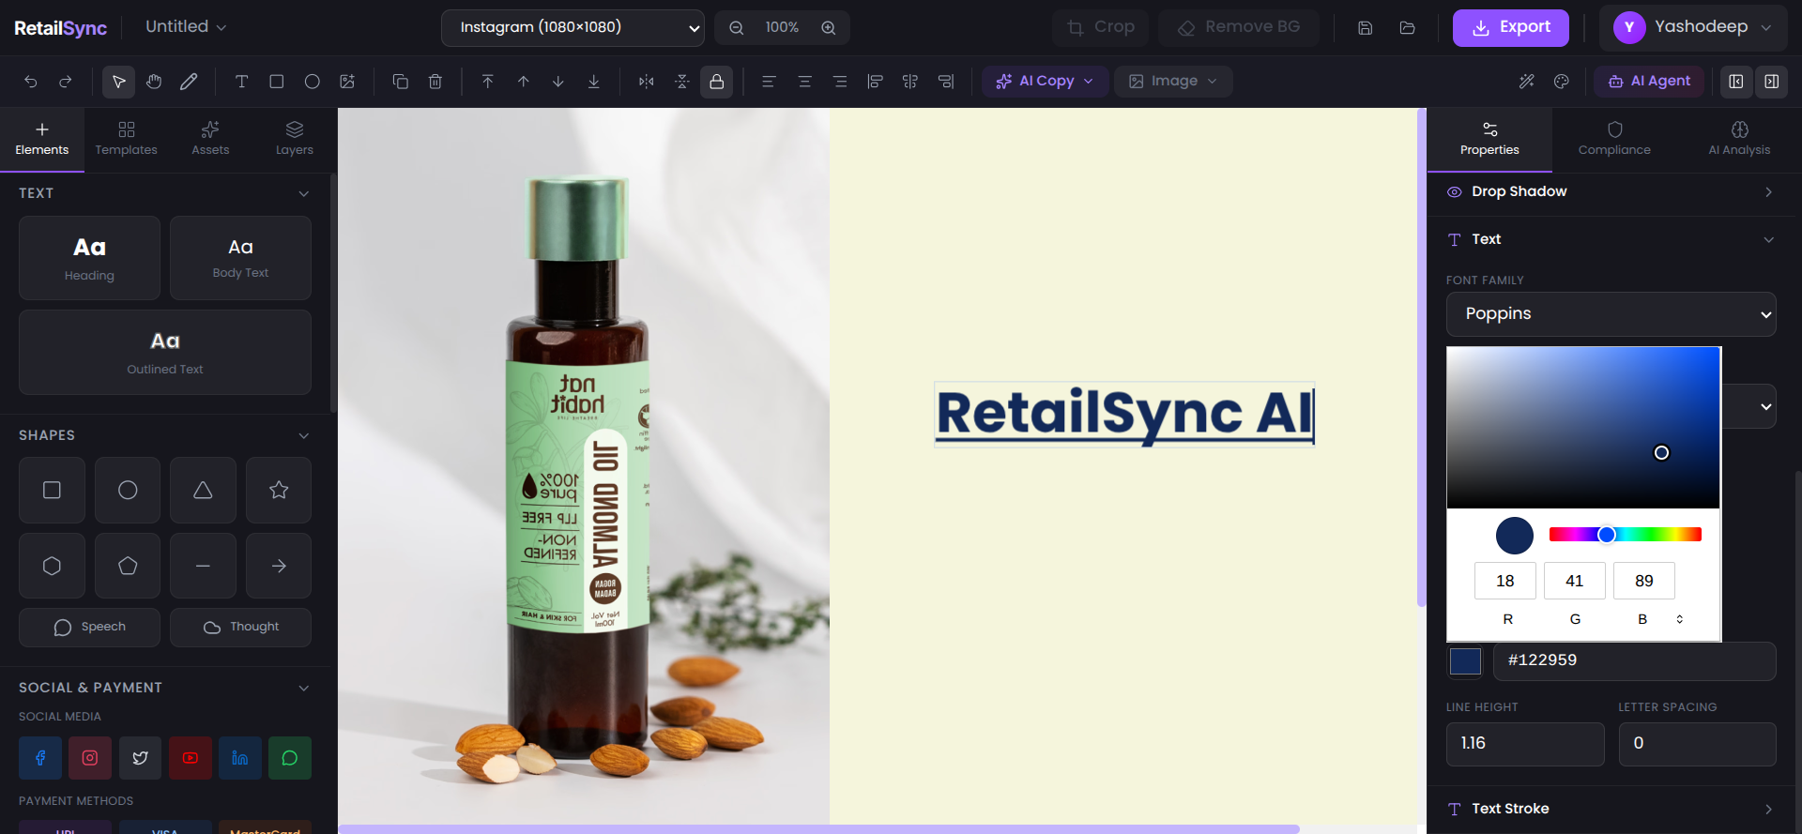
Task: Bring selected element to front
Action: (488, 82)
